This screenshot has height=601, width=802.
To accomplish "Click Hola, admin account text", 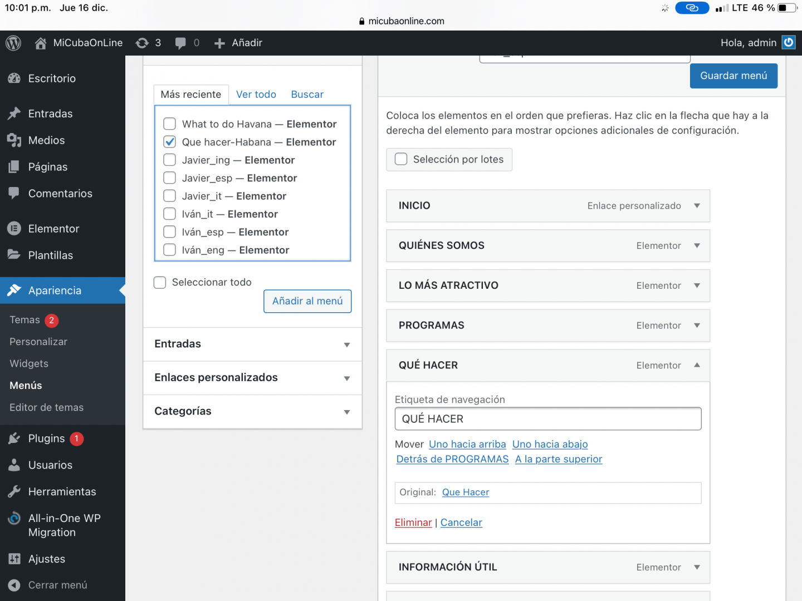I will (749, 43).
